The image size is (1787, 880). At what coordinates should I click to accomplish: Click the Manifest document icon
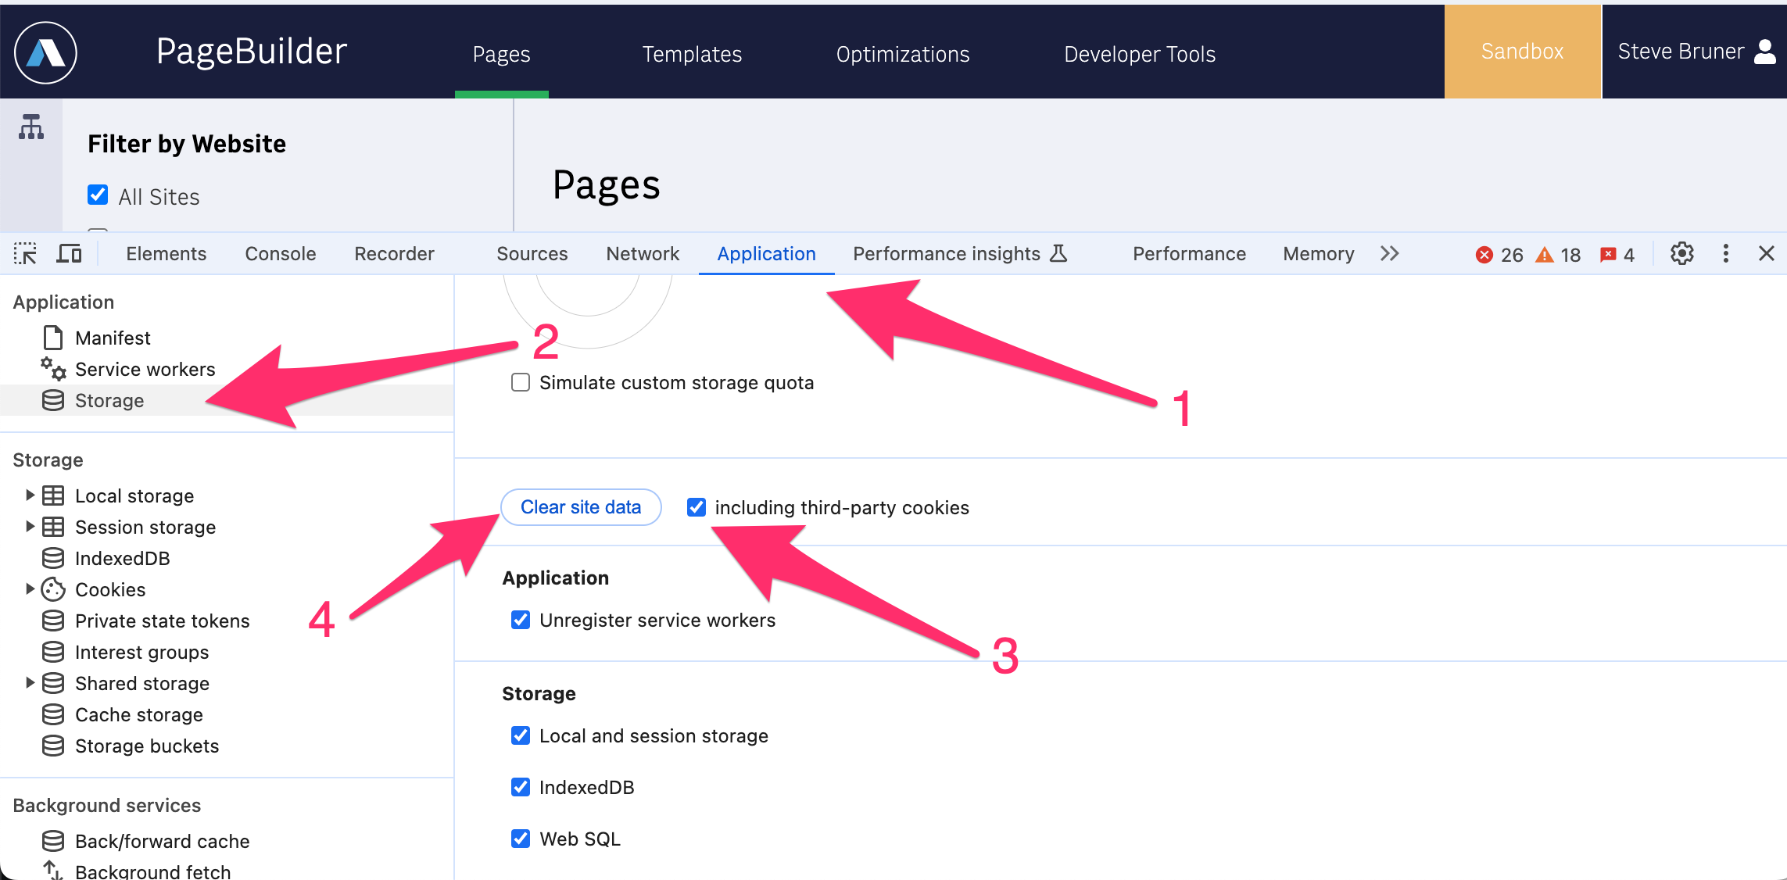53,338
